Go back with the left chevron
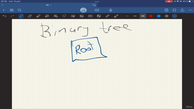Viewport: 194px width, 109px height. point(4,10)
